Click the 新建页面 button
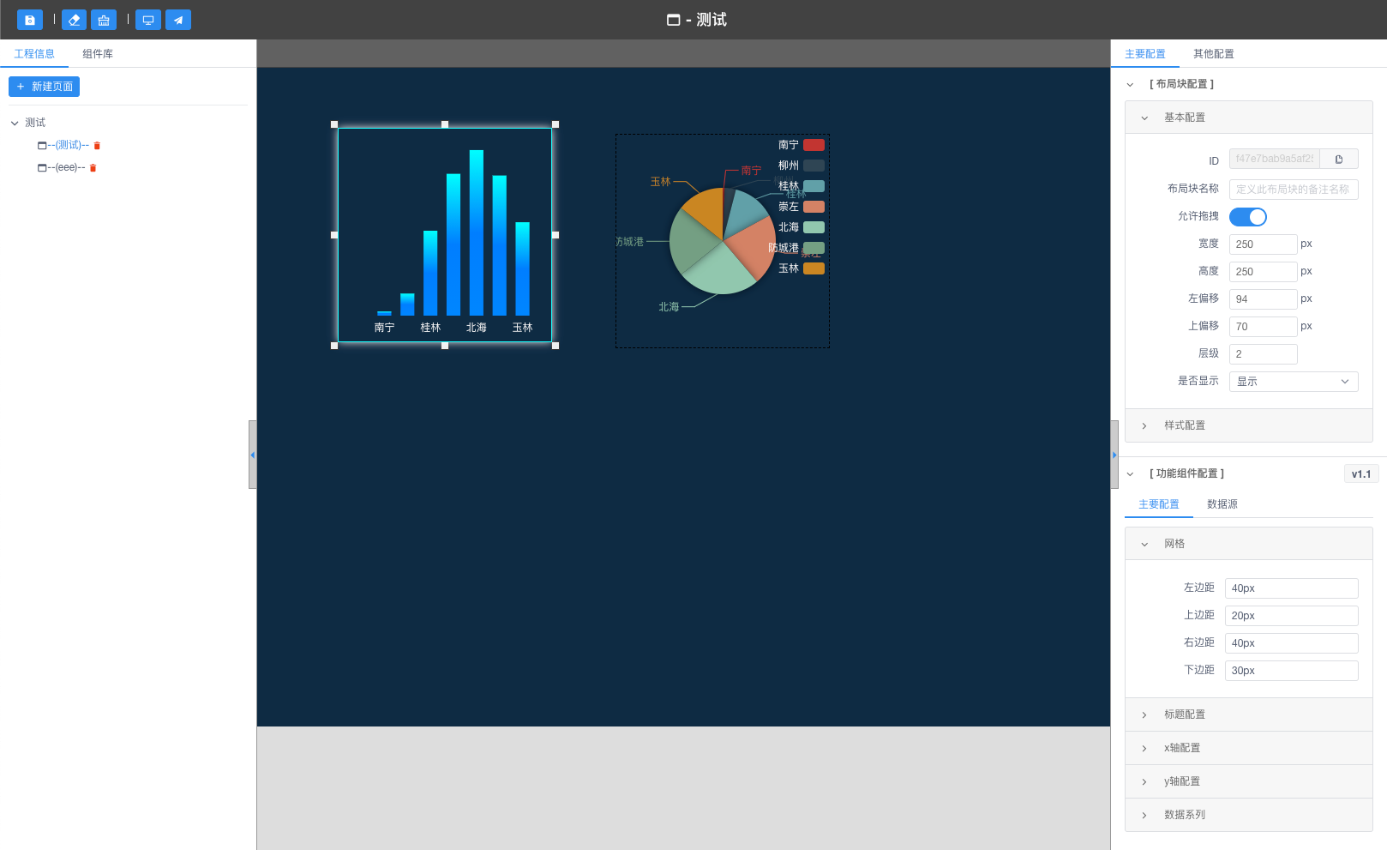The width and height of the screenshot is (1387, 850). 45,87
